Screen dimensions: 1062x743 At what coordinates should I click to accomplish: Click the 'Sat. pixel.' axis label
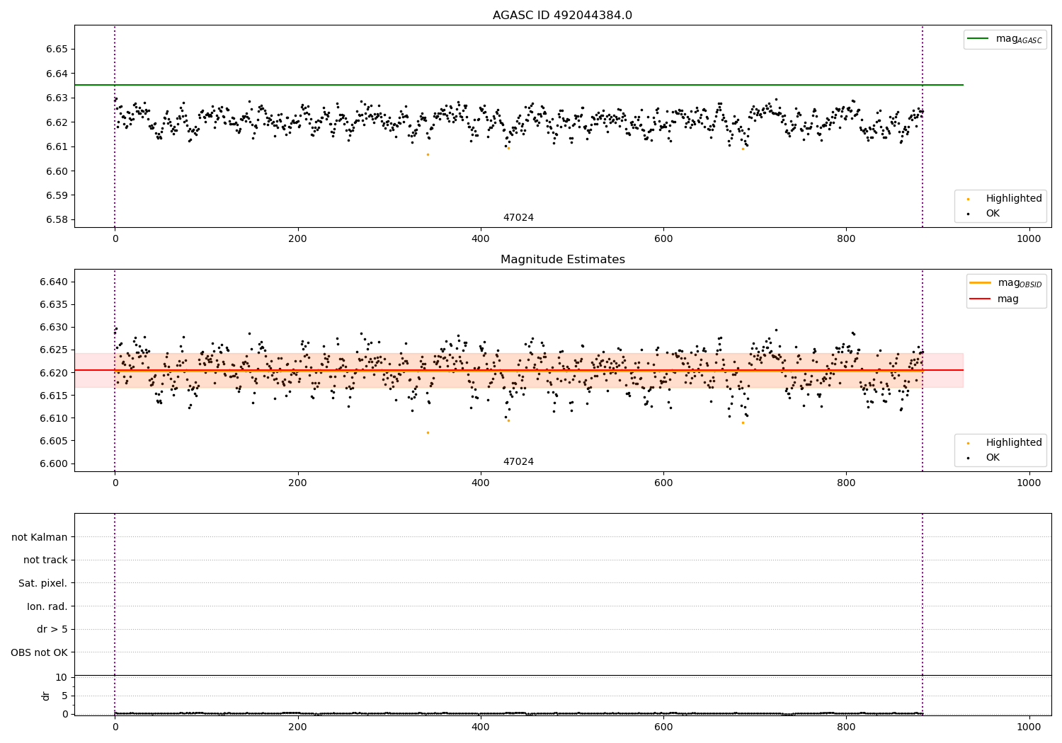(x=43, y=584)
